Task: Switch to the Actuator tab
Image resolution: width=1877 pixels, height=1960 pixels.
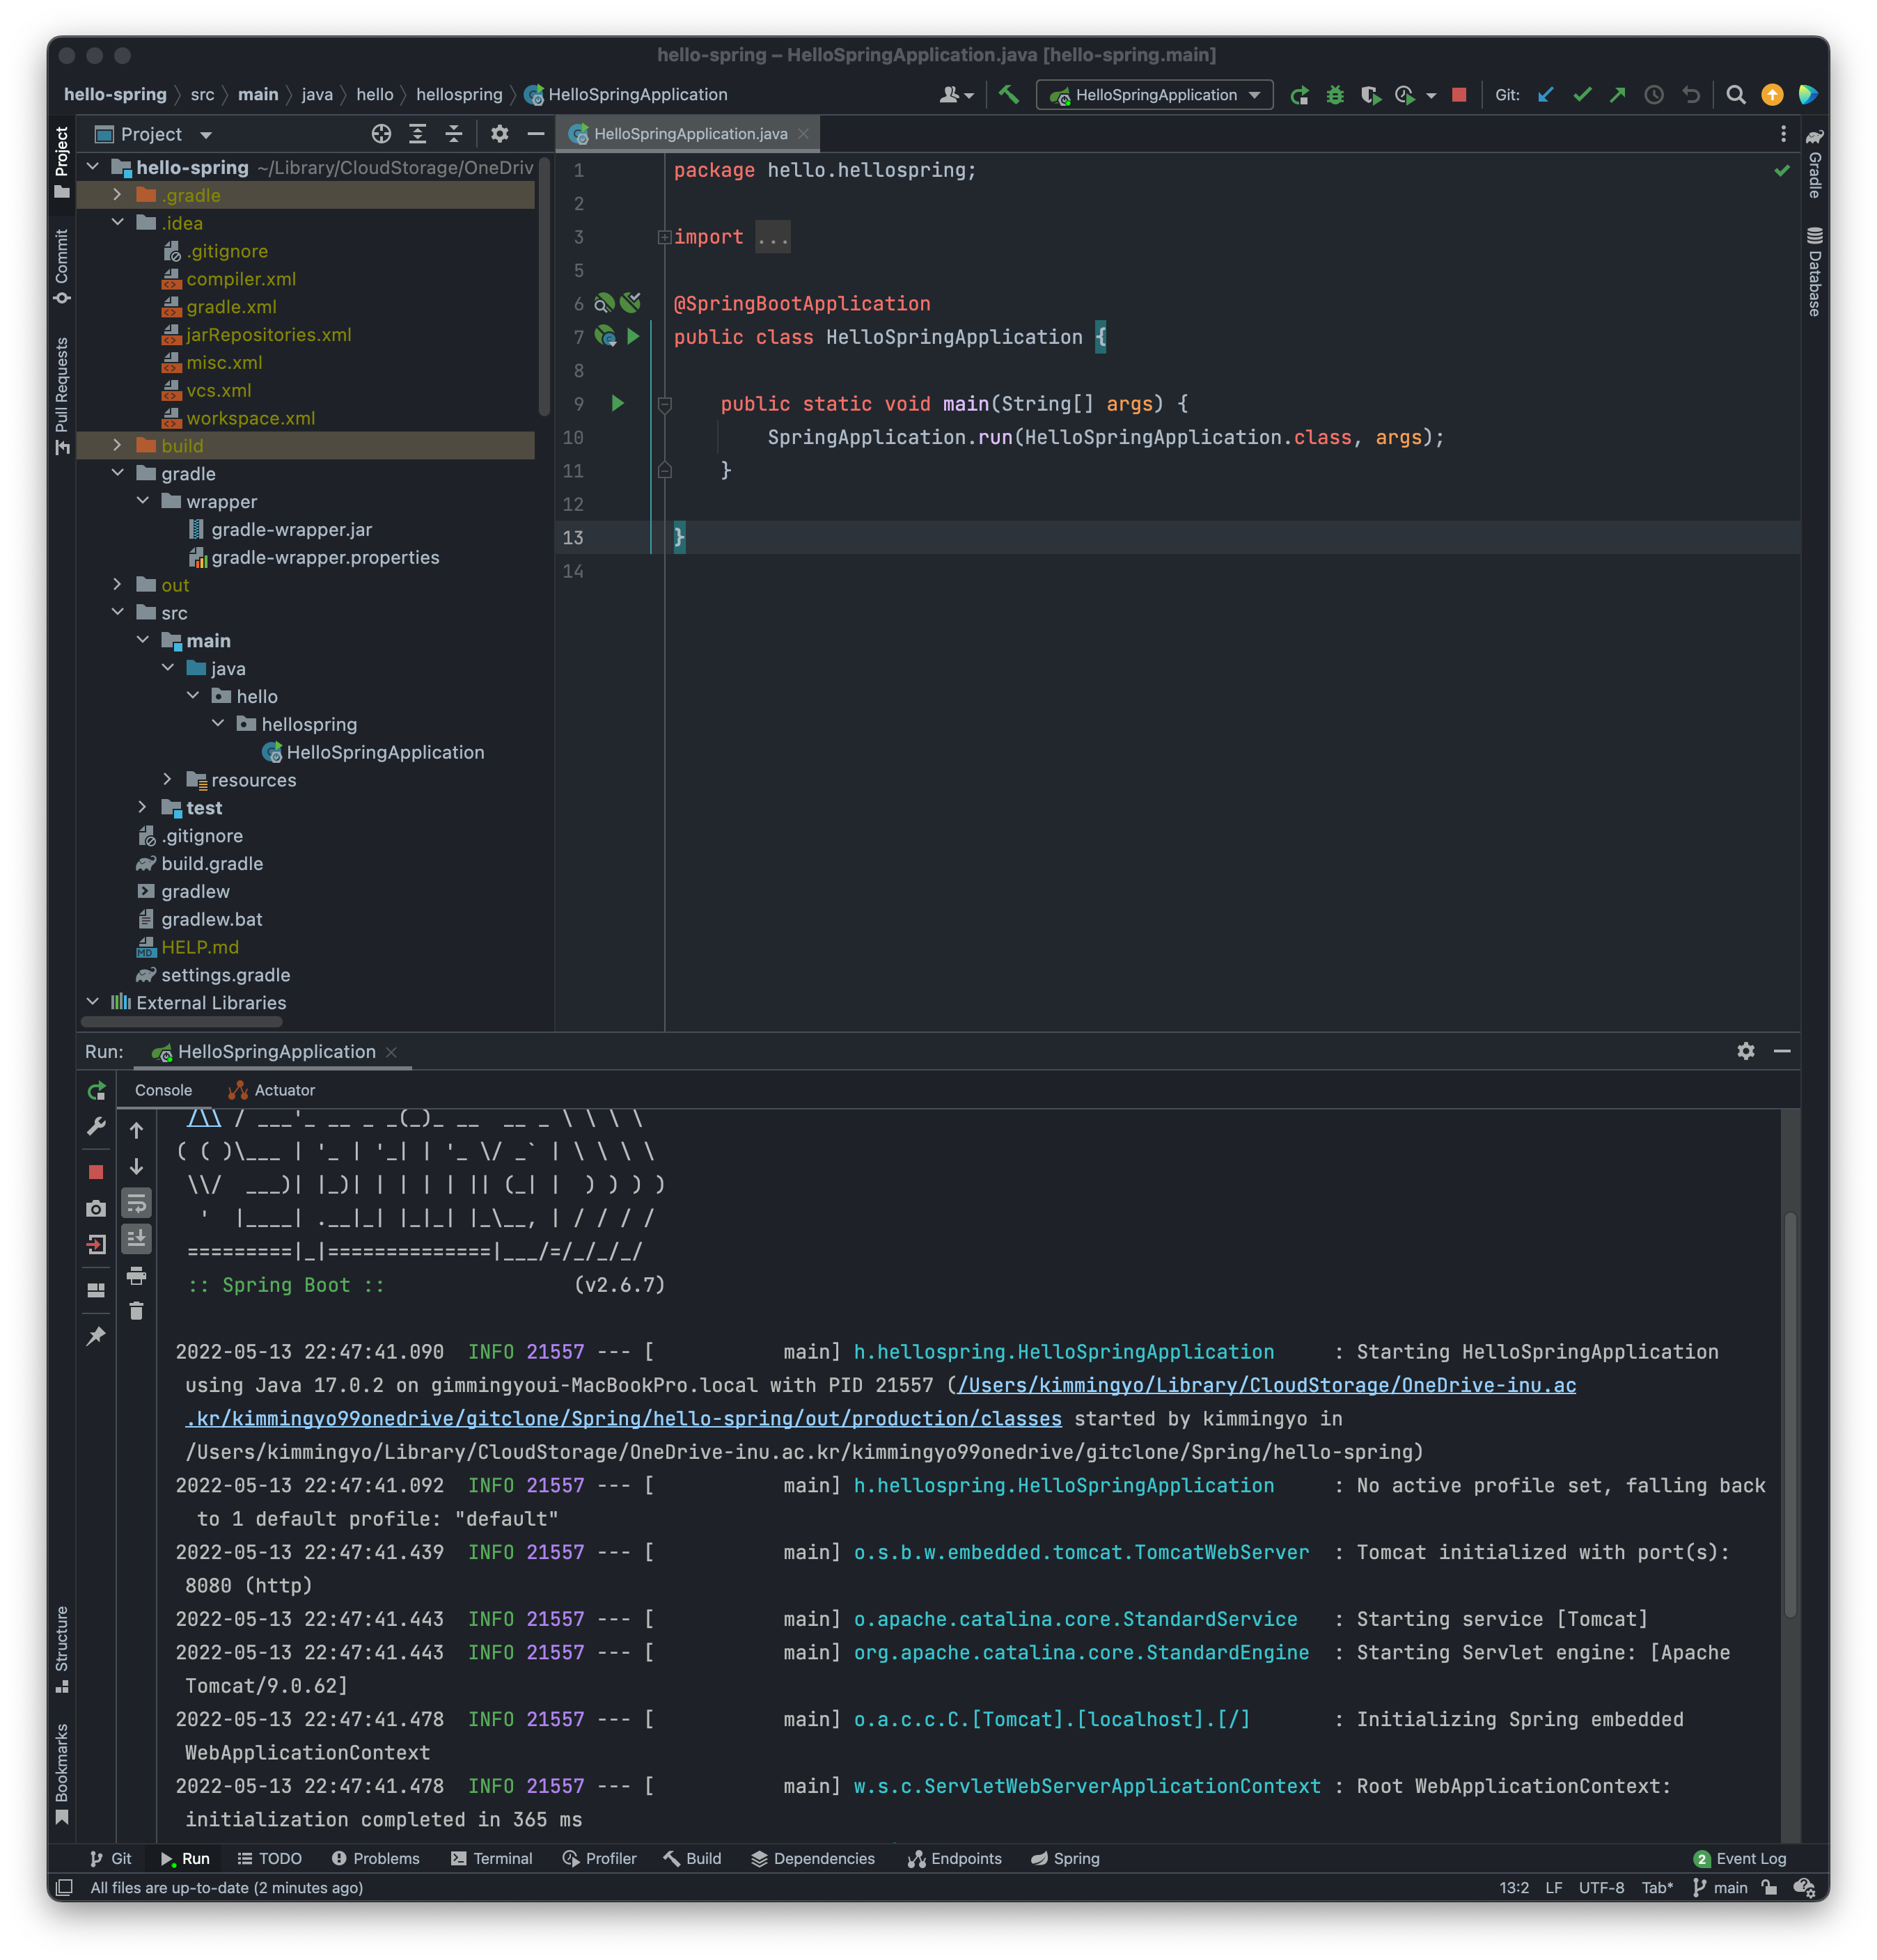Action: click(x=271, y=1090)
